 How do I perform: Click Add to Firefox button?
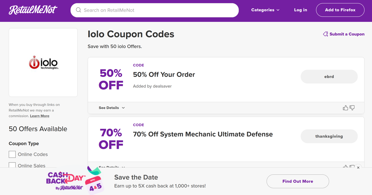click(340, 10)
